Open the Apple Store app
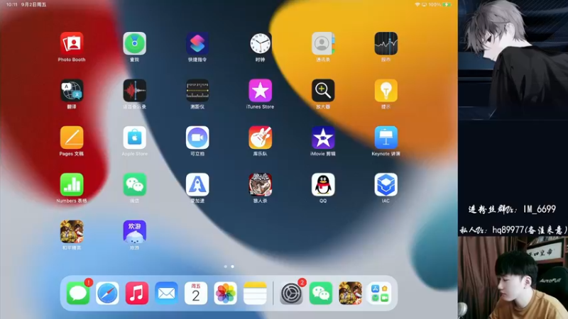 134,138
